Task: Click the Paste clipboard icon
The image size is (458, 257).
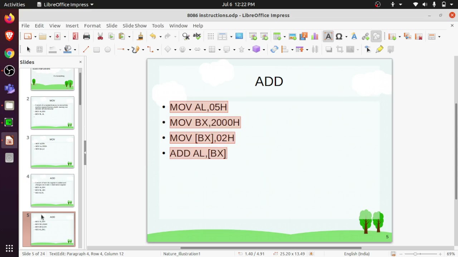Action: 122,36
